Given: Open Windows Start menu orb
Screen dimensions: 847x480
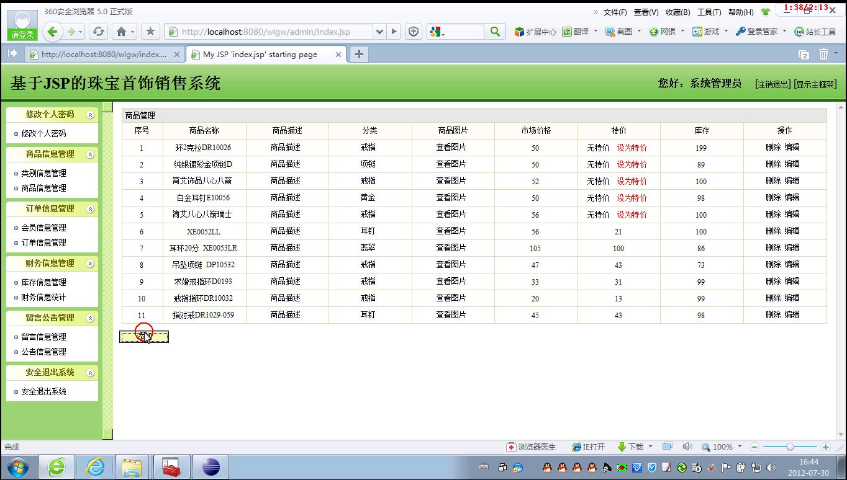Looking at the screenshot, I should 17,467.
